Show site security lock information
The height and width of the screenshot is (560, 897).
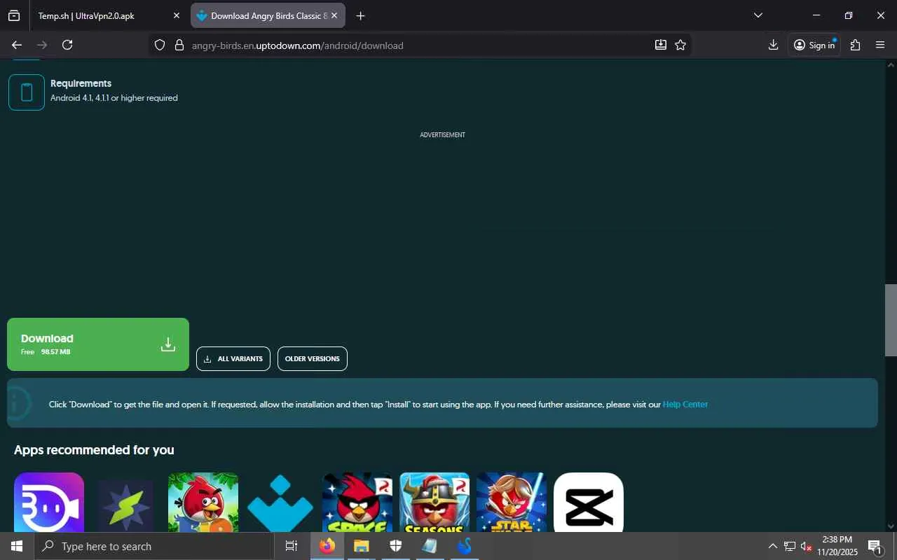[x=179, y=45]
